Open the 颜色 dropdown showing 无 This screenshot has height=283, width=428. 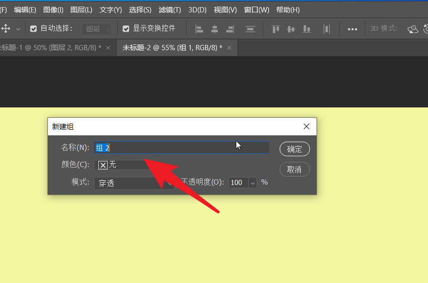point(123,165)
